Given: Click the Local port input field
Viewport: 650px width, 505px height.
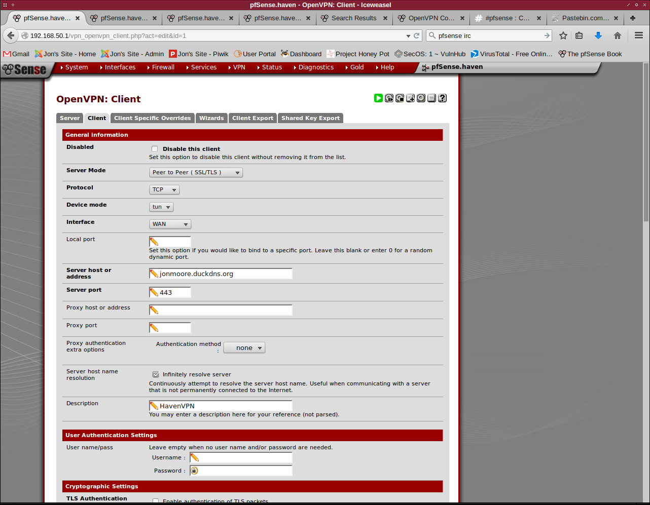Looking at the screenshot, I should [x=170, y=241].
